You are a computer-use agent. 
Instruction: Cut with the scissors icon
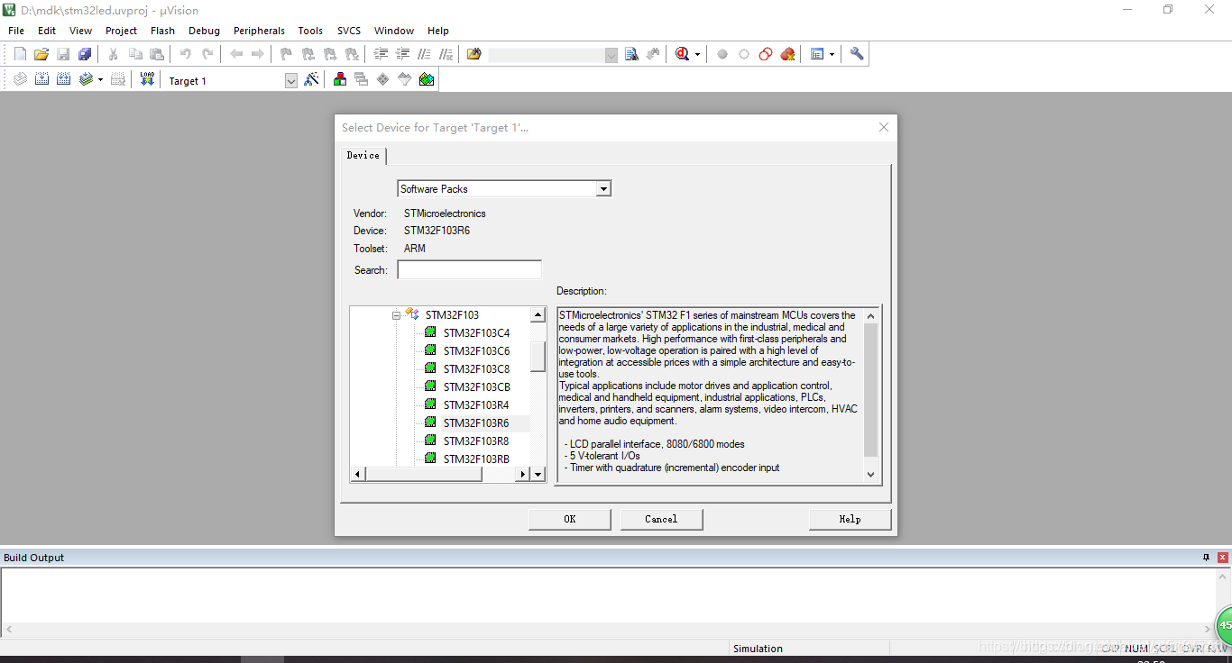point(113,54)
